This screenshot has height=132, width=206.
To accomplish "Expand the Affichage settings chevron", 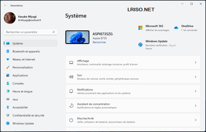I will [196, 62].
